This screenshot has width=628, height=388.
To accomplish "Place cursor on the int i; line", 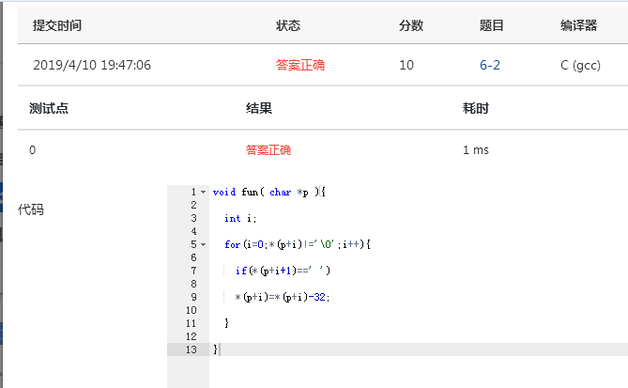I will [240, 219].
